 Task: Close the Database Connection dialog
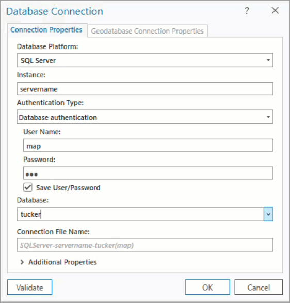[275, 10]
